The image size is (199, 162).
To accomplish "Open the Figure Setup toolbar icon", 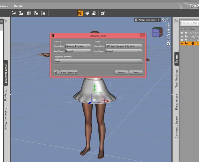I will click(29, 13).
